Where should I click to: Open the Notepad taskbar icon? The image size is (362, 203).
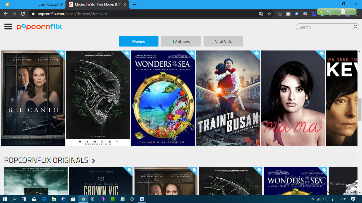122,199
